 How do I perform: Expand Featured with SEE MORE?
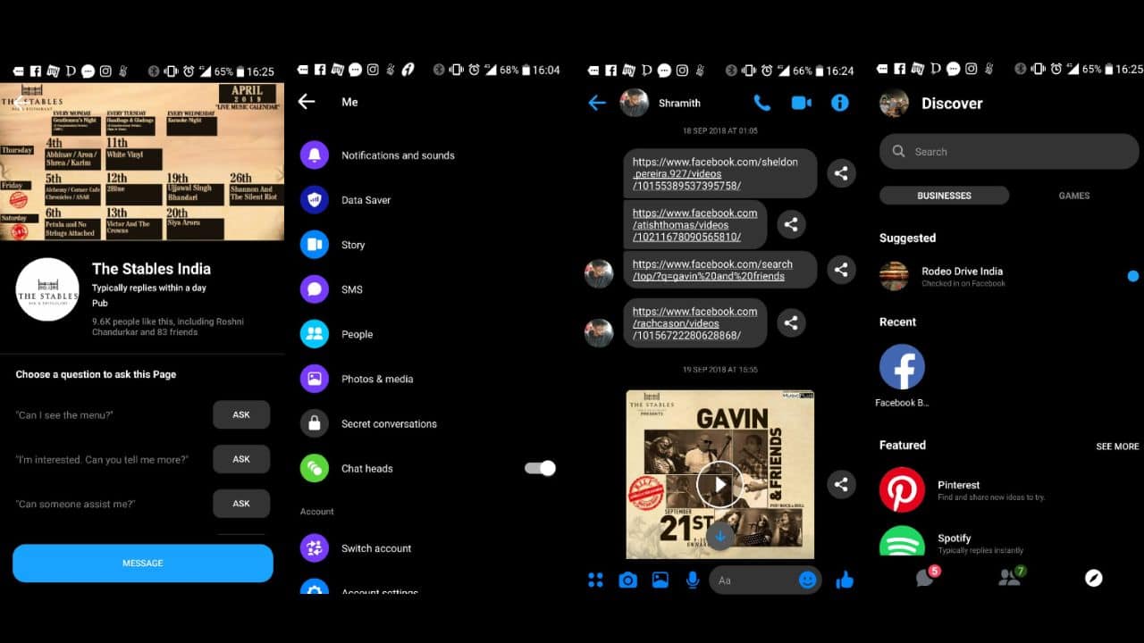click(x=1117, y=446)
